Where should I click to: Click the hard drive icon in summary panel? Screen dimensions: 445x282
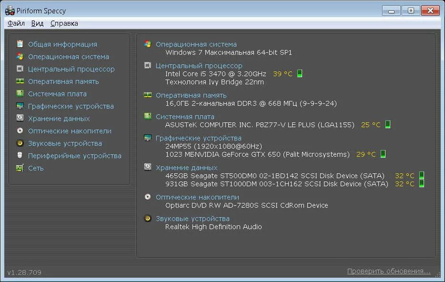[x=148, y=167]
